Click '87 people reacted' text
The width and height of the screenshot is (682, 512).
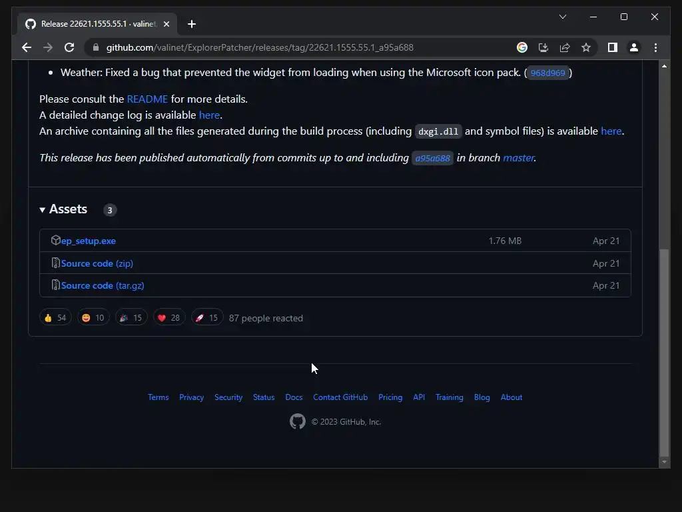266,318
